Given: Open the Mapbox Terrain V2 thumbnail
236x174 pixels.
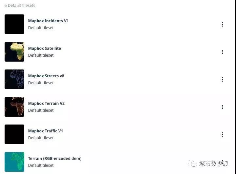Looking at the screenshot, I should click(14, 107).
